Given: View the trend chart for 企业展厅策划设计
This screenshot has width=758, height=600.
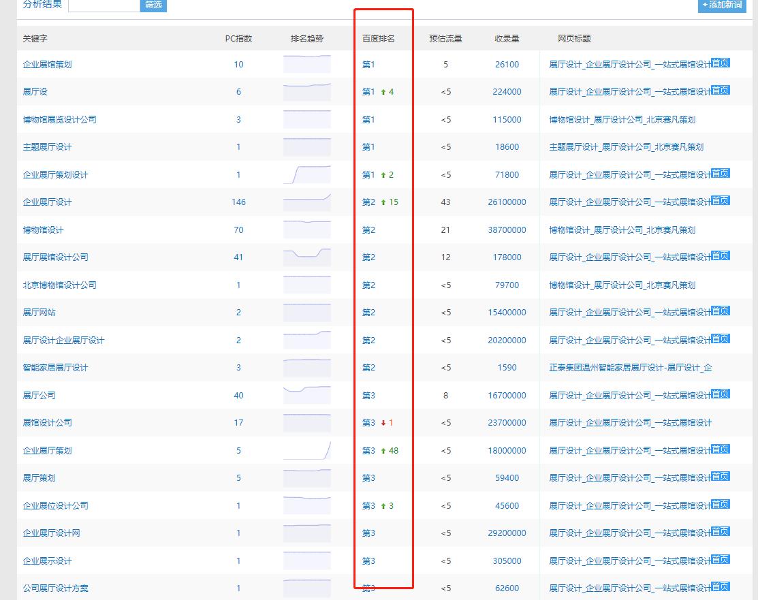Looking at the screenshot, I should click(307, 174).
